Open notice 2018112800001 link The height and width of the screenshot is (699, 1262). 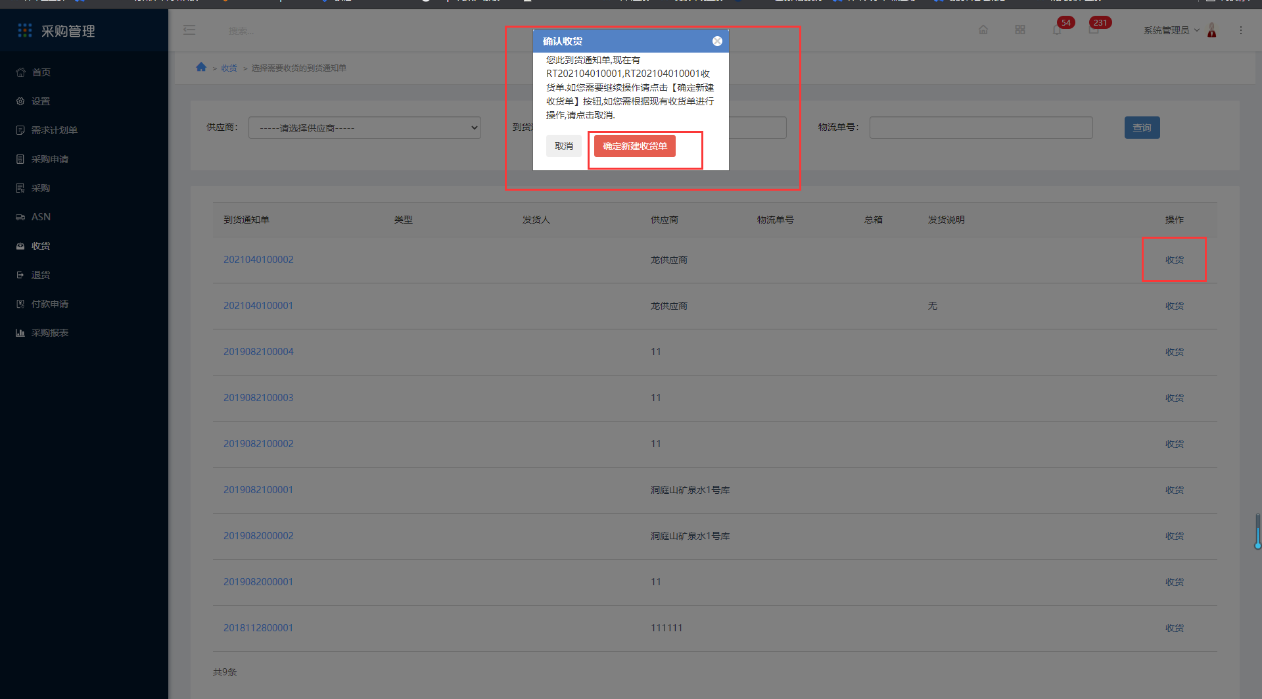pyautogui.click(x=258, y=628)
